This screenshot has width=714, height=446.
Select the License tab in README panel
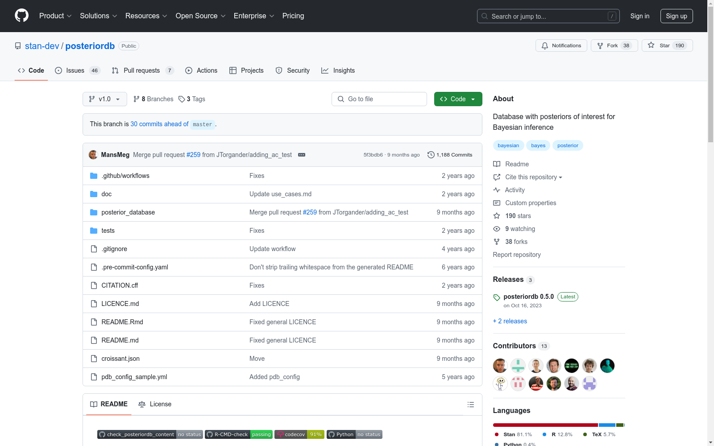coord(155,404)
